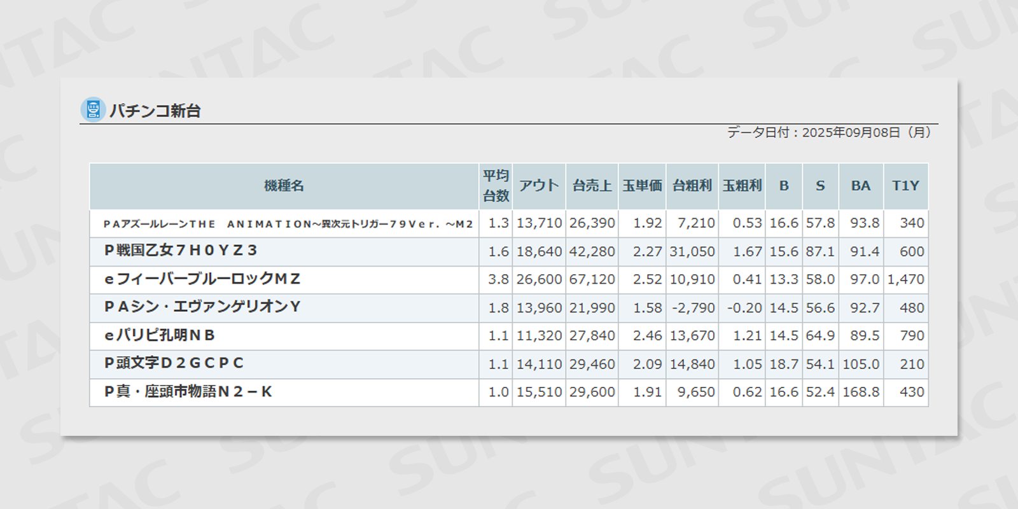Click machine name PAアズールレーンTHE ANIMATION
The width and height of the screenshot is (1018, 509).
tap(288, 224)
